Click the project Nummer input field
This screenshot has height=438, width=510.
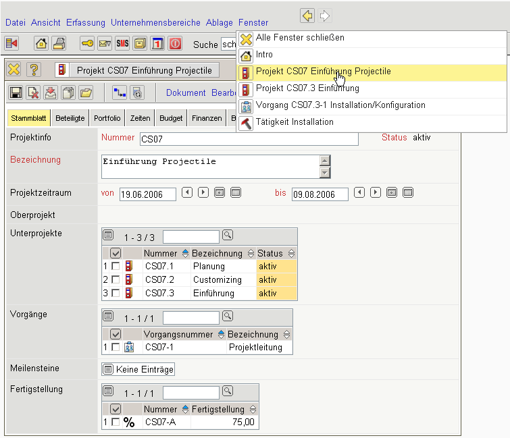click(249, 140)
